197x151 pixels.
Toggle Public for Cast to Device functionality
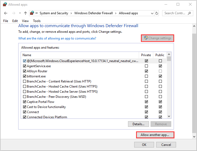pyautogui.click(x=160, y=107)
